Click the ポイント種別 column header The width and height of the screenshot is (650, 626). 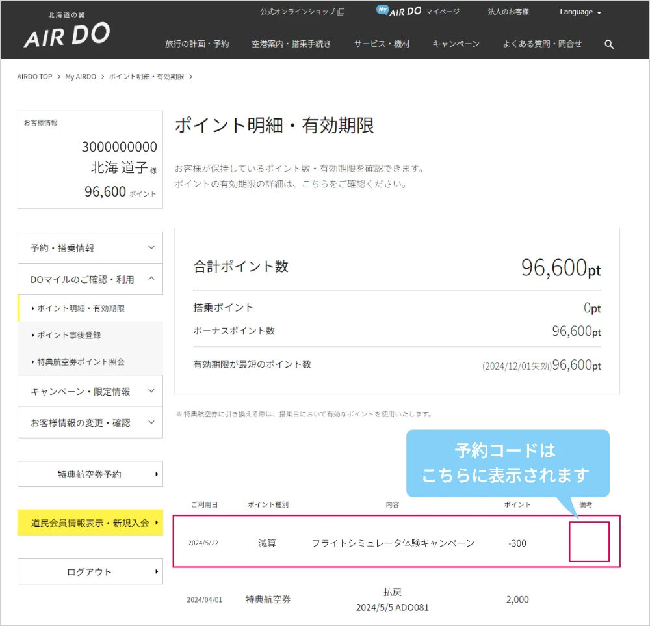click(x=268, y=505)
